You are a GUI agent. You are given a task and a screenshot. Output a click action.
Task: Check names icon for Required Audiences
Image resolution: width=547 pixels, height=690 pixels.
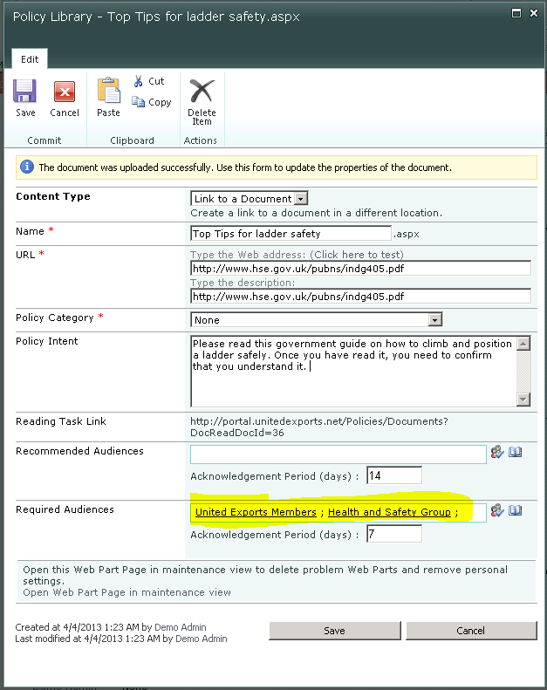click(497, 510)
